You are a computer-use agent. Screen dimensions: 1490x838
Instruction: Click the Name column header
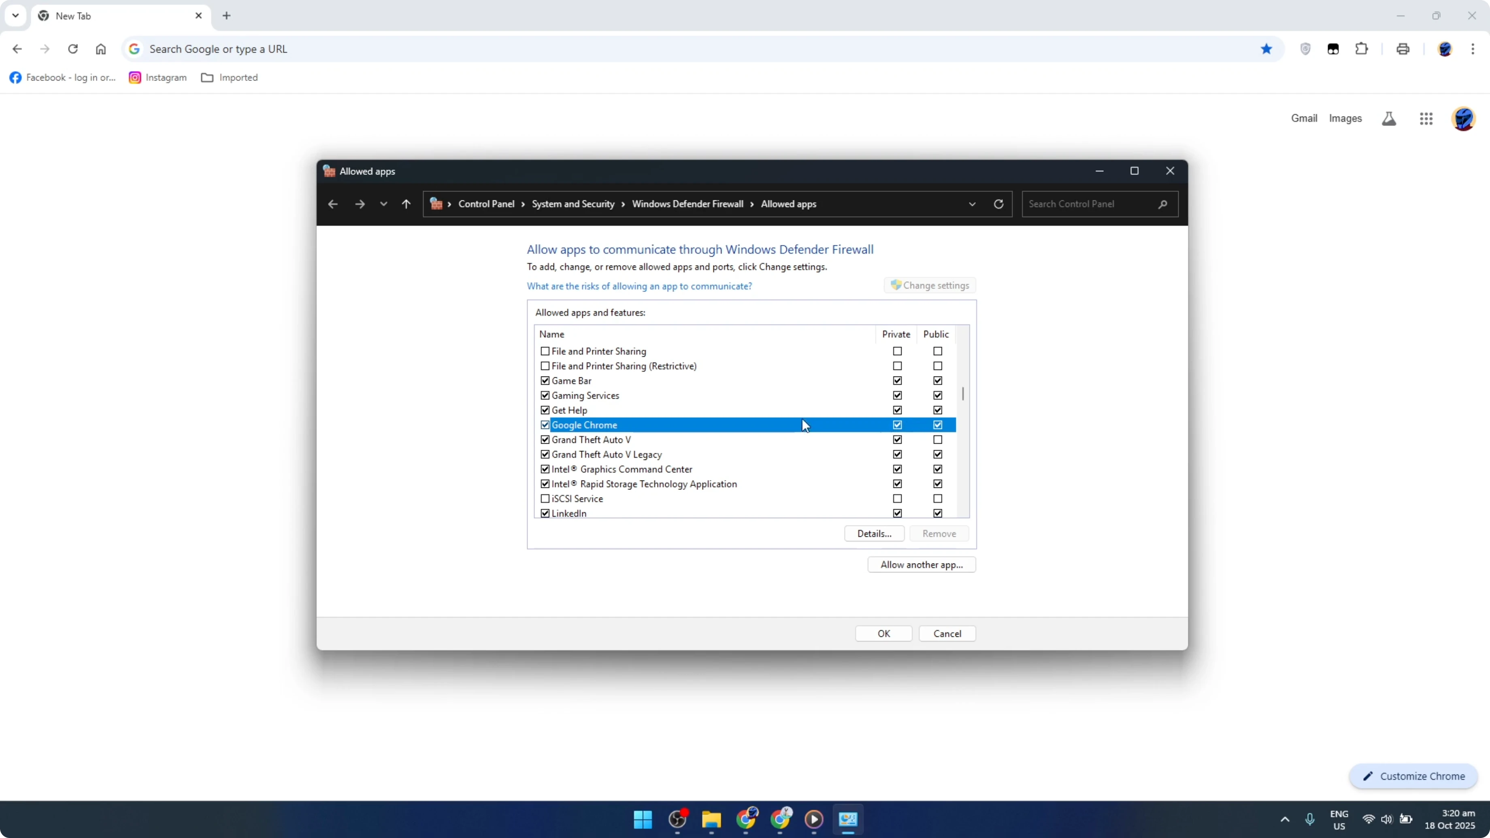pyautogui.click(x=705, y=334)
